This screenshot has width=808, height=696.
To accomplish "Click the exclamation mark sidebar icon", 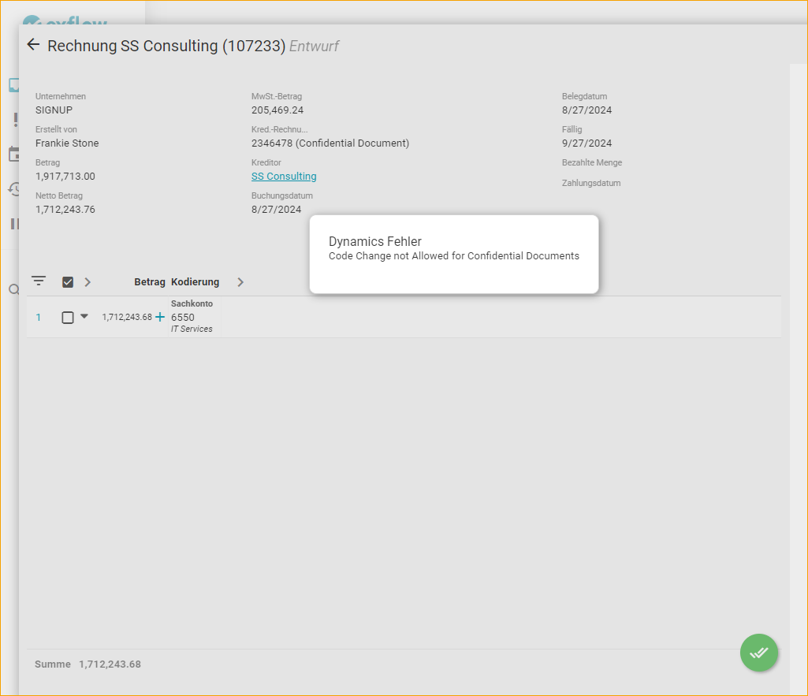I will (x=15, y=120).
